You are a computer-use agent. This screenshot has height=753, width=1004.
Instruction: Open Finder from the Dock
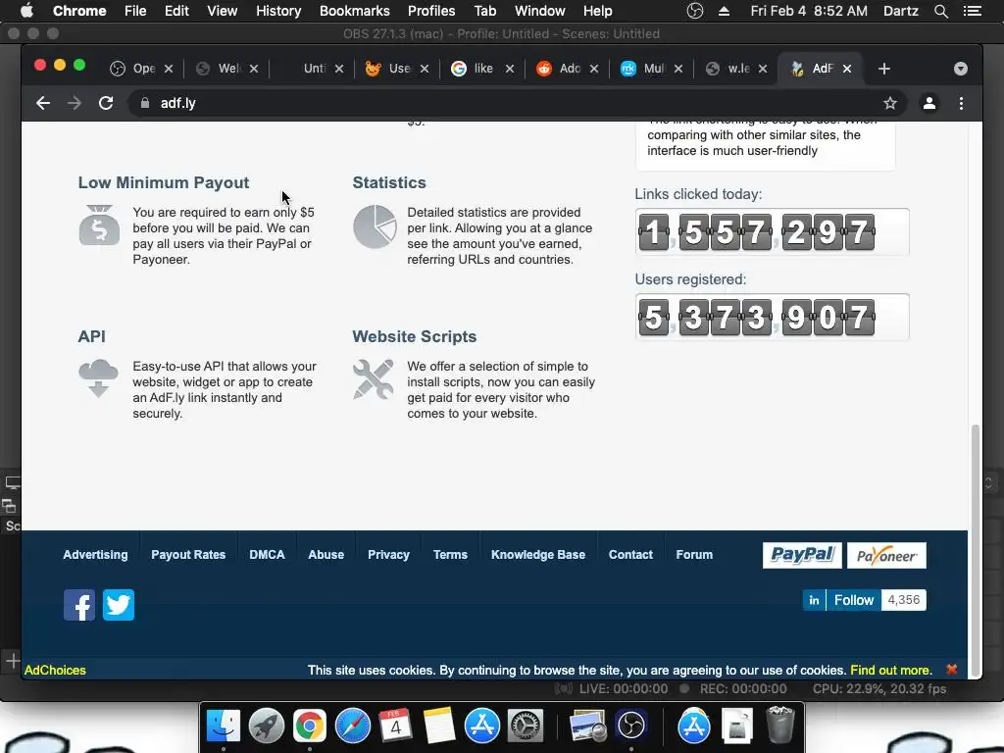pyautogui.click(x=224, y=727)
